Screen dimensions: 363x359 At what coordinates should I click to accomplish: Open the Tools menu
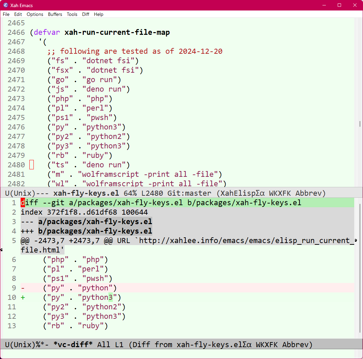coord(72,15)
